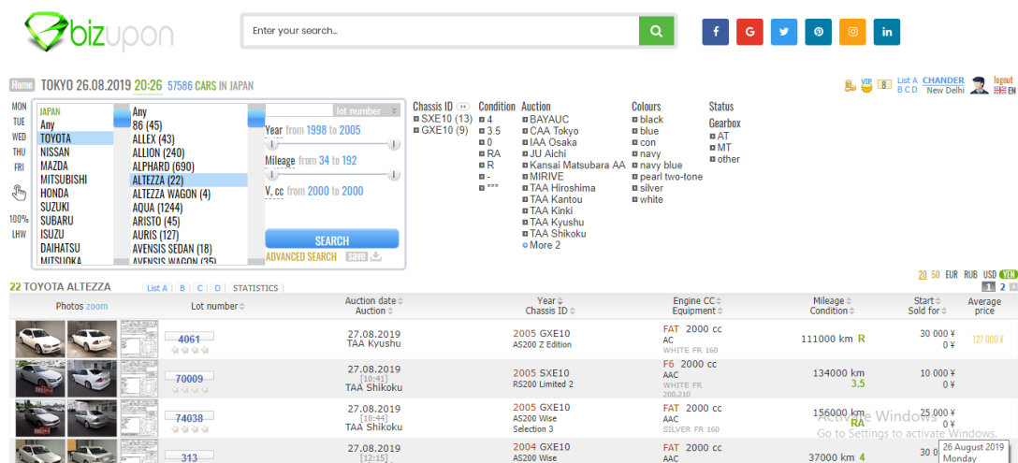This screenshot has height=463, width=1018.
Task: Sort by Auction date arrows
Action: pyautogui.click(x=400, y=301)
